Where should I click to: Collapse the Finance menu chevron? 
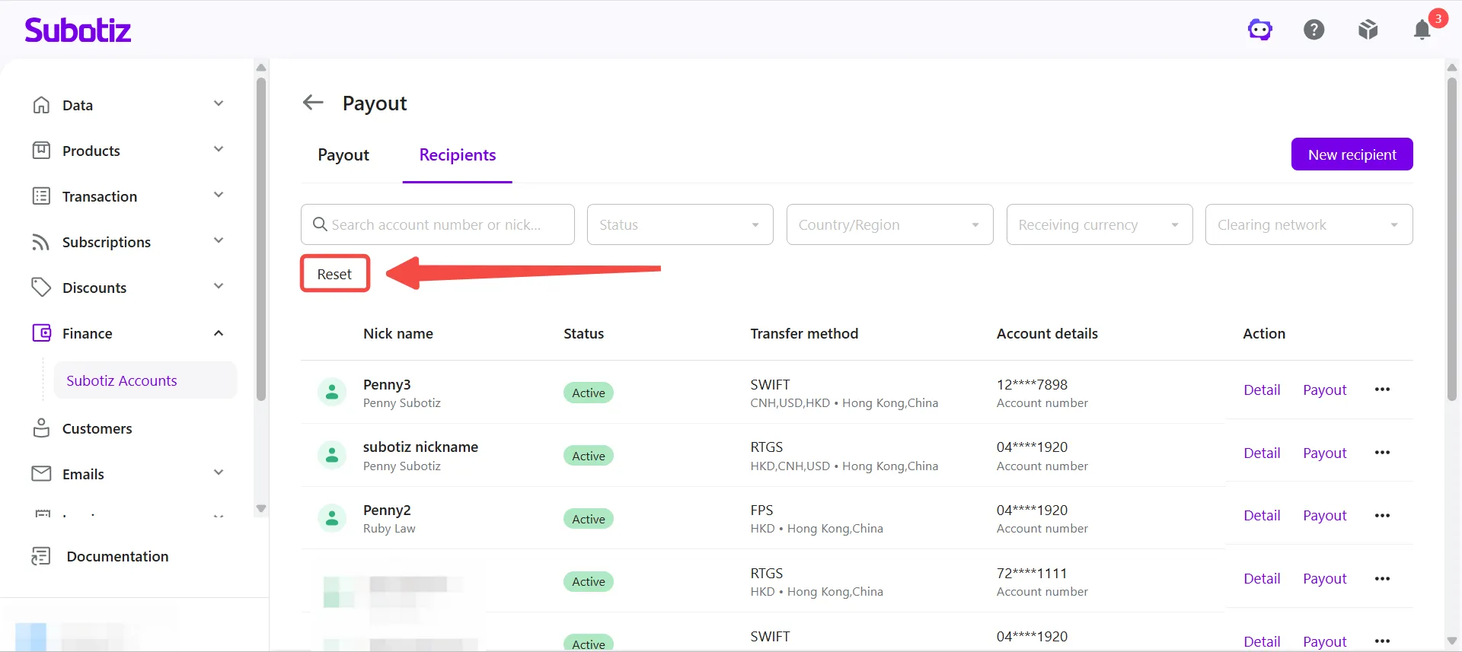(219, 333)
